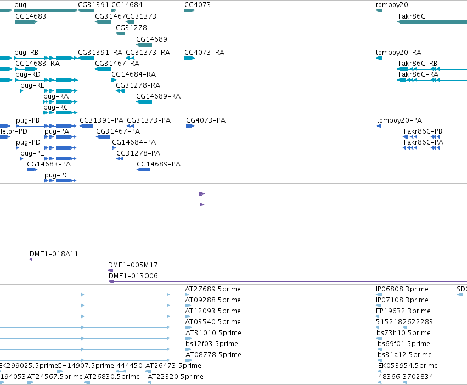Select EST label EP19632.3prime

click(x=403, y=311)
